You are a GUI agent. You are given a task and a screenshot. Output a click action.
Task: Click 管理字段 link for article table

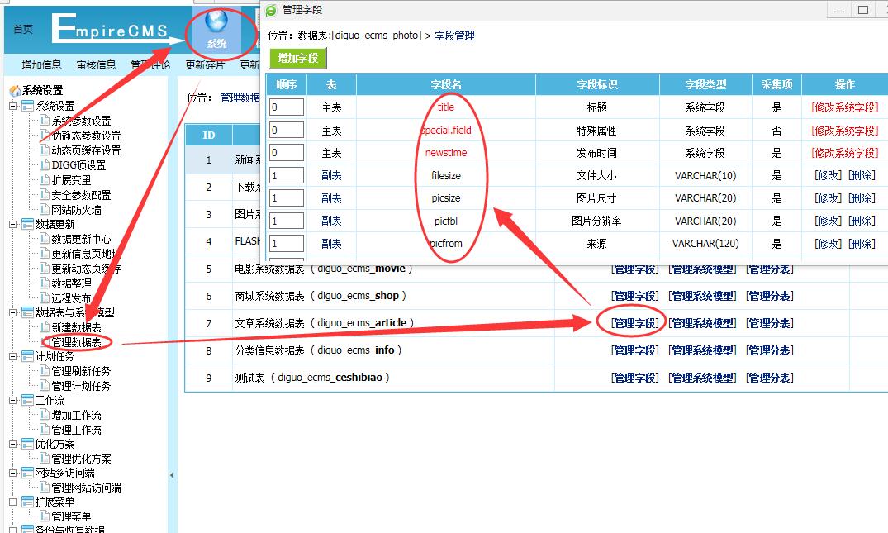634,323
